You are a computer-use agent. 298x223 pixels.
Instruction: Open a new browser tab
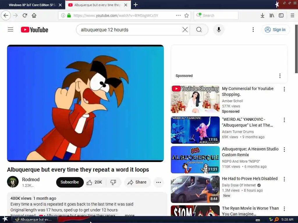[x=136, y=5]
